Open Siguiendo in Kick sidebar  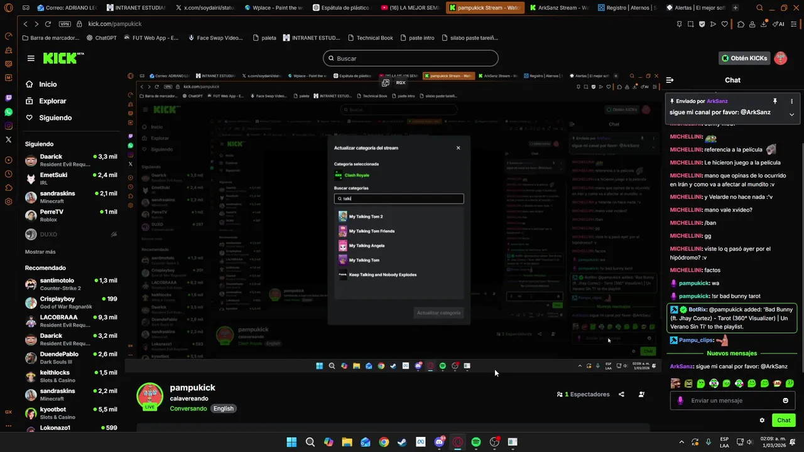click(x=55, y=118)
